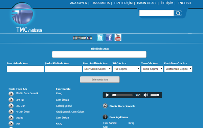Open the YouTube icon link
203x128 pixels.
tap(118, 38)
